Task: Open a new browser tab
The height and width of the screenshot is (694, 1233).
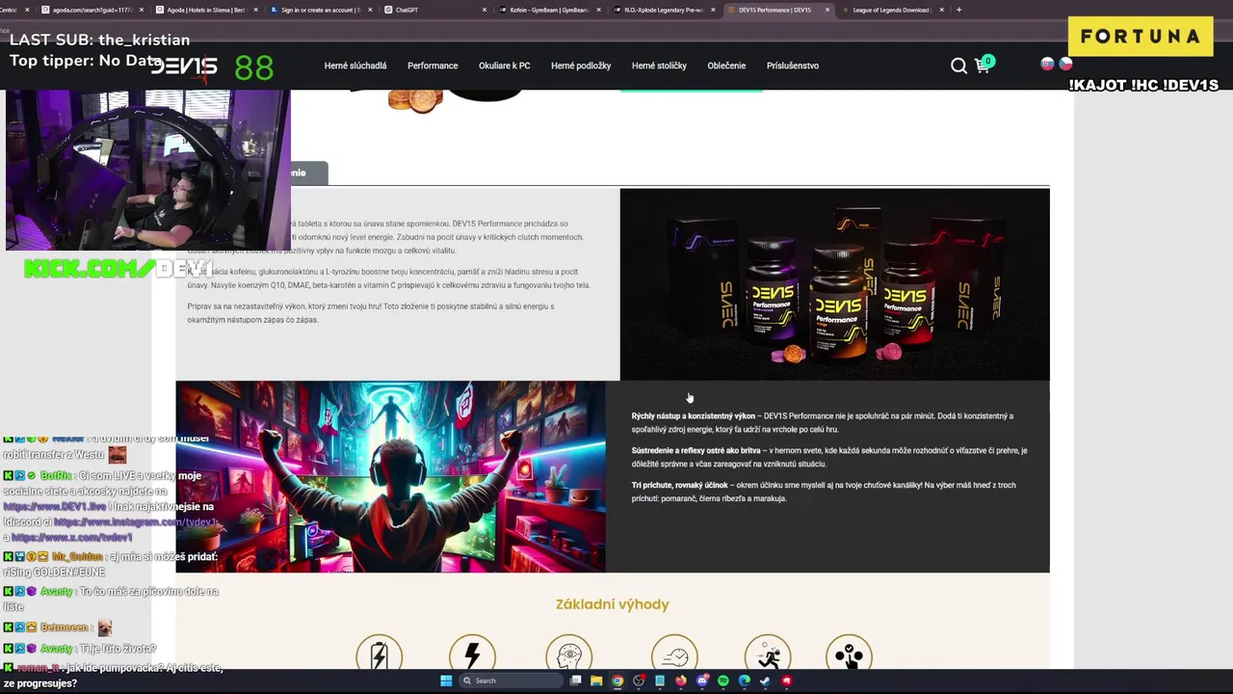Action: (x=958, y=10)
